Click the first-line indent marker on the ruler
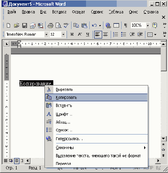This screenshot has height=173, width=168. click(19, 43)
